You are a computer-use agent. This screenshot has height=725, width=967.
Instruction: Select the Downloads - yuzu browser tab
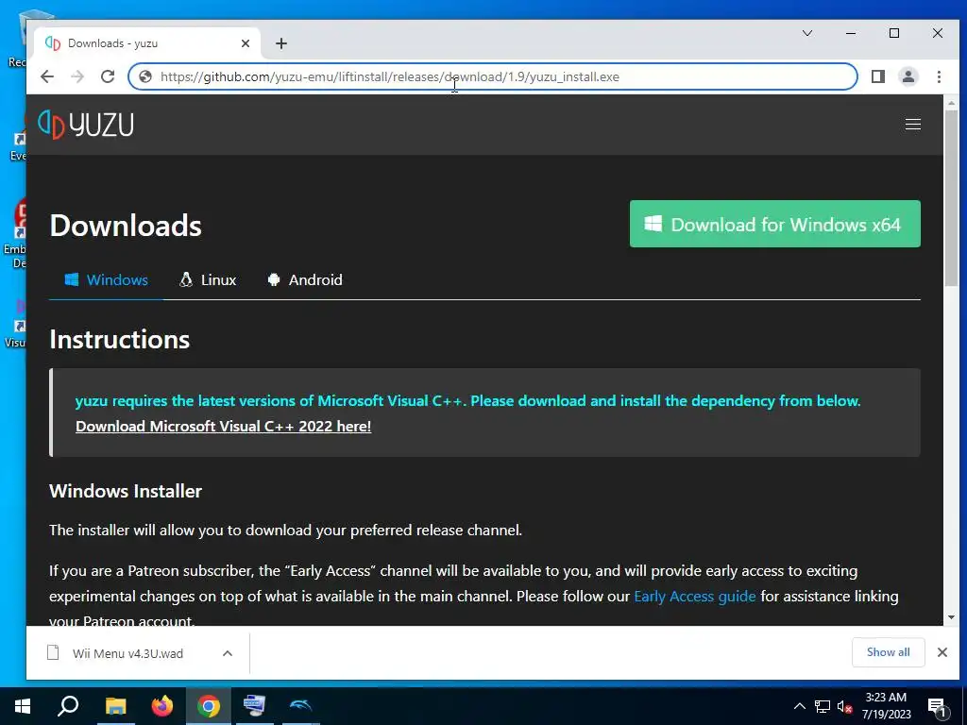tap(146, 43)
